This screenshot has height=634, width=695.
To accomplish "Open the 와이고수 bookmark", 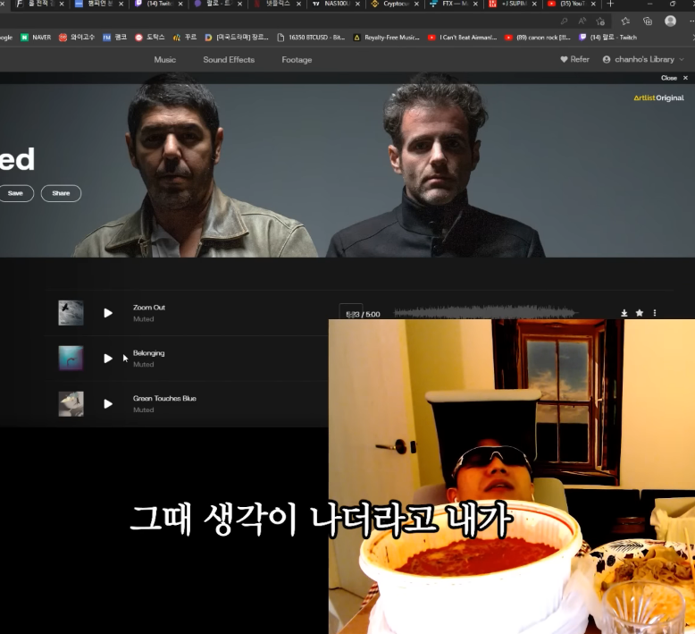I will [77, 38].
